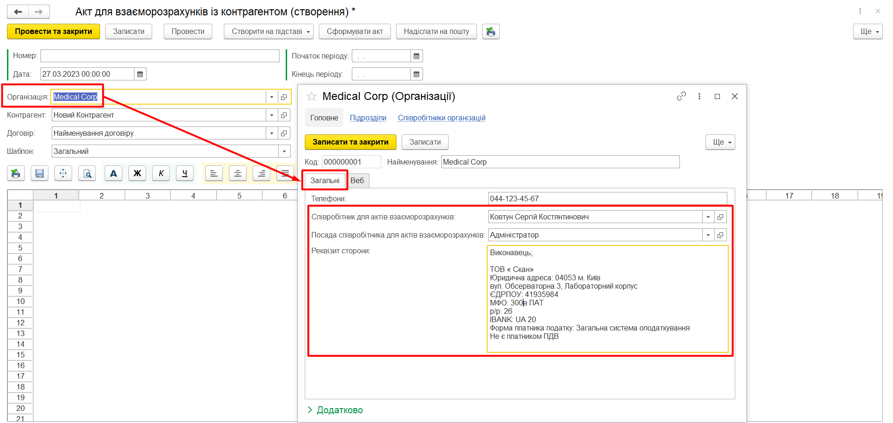Expand the Додатково section

[x=335, y=410]
